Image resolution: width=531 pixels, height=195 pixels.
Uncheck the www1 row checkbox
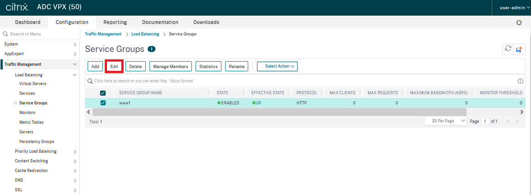tap(103, 103)
